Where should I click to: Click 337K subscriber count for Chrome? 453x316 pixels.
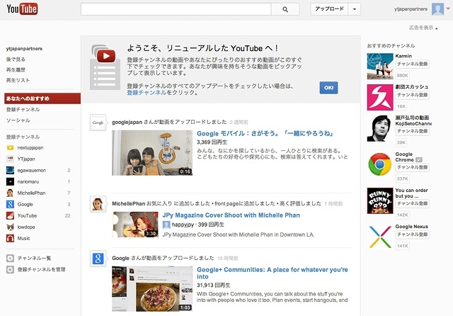pos(403,179)
